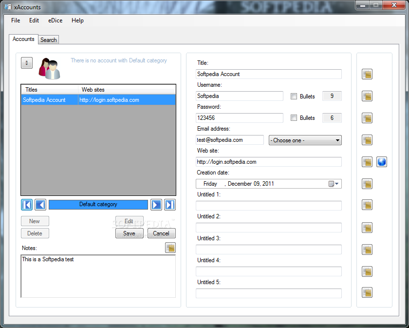The height and width of the screenshot is (328, 409).
Task: Click the copy icon beside Untitled 3
Action: [367, 250]
